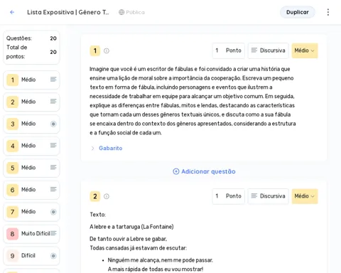Click the Pública visibility label
This screenshot has height=273, width=341.
(135, 12)
